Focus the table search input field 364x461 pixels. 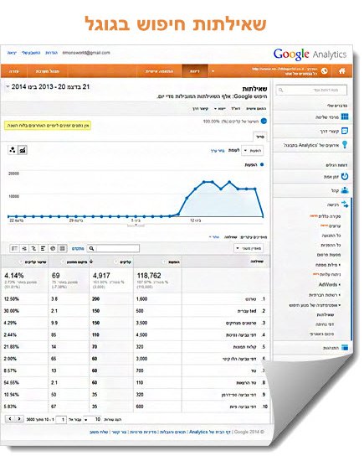point(118,249)
